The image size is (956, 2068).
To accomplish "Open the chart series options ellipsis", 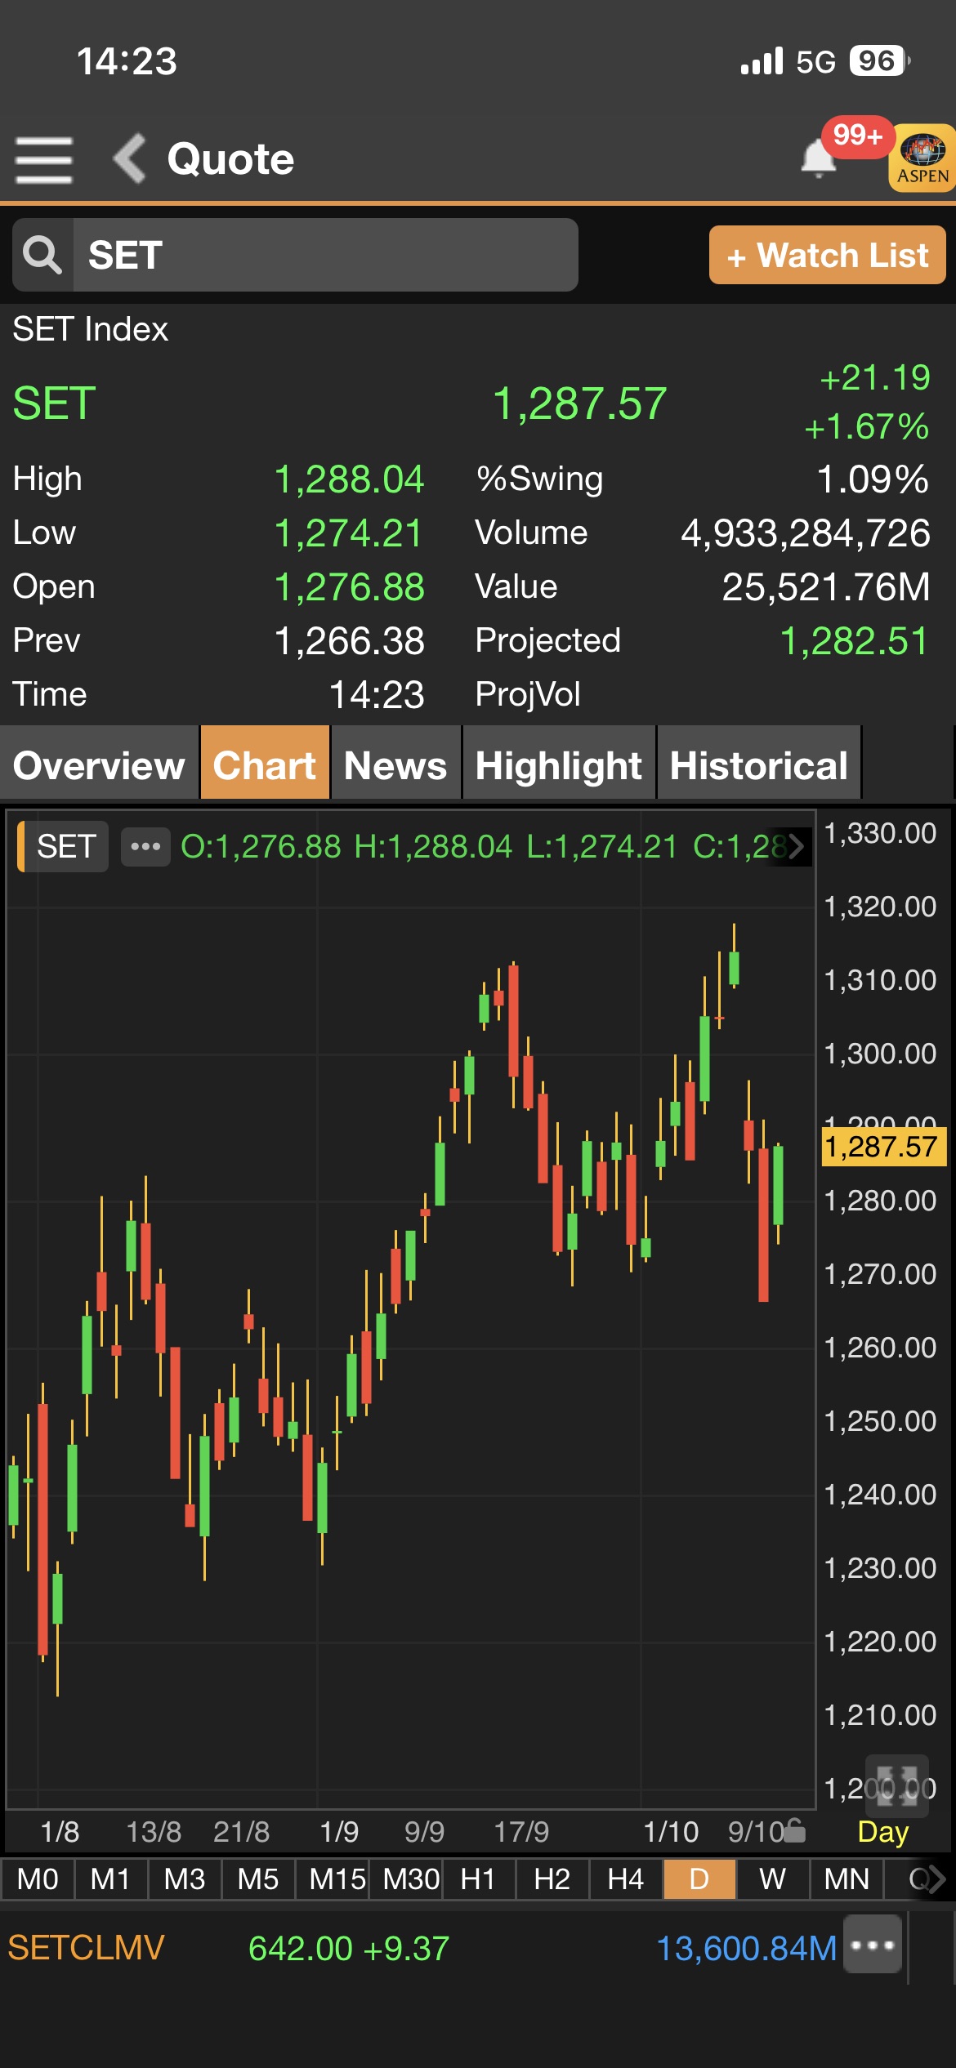I will pyautogui.click(x=145, y=846).
